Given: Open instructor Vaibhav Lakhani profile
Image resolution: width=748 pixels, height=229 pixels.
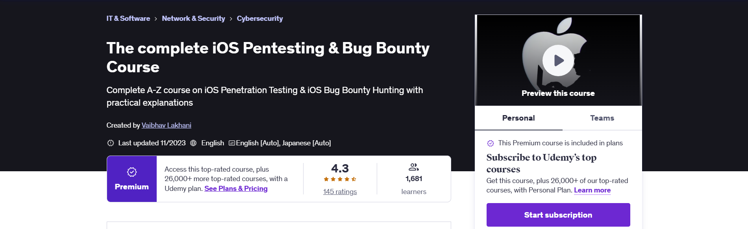Looking at the screenshot, I should pyautogui.click(x=167, y=125).
